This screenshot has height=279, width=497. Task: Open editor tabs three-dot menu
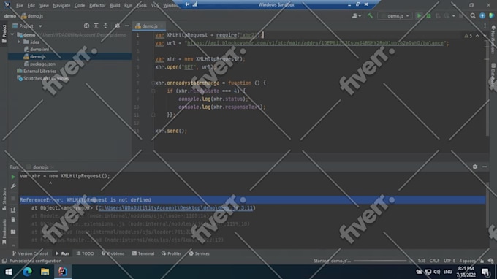[x=485, y=26]
